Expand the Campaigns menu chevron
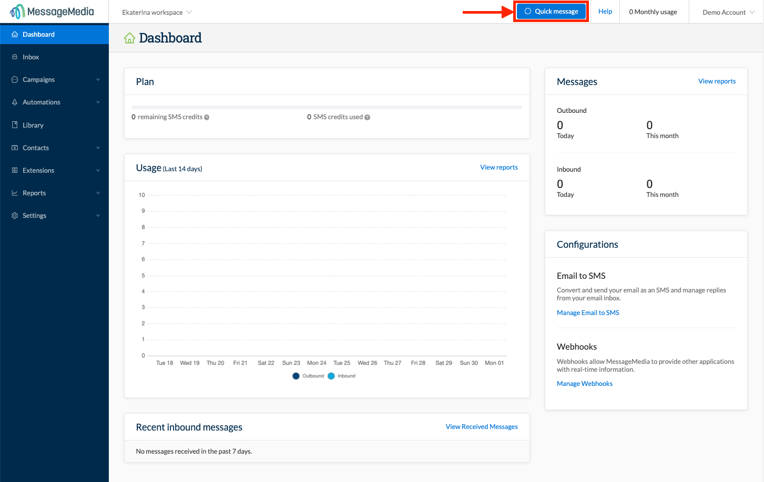764x482 pixels. (x=98, y=80)
